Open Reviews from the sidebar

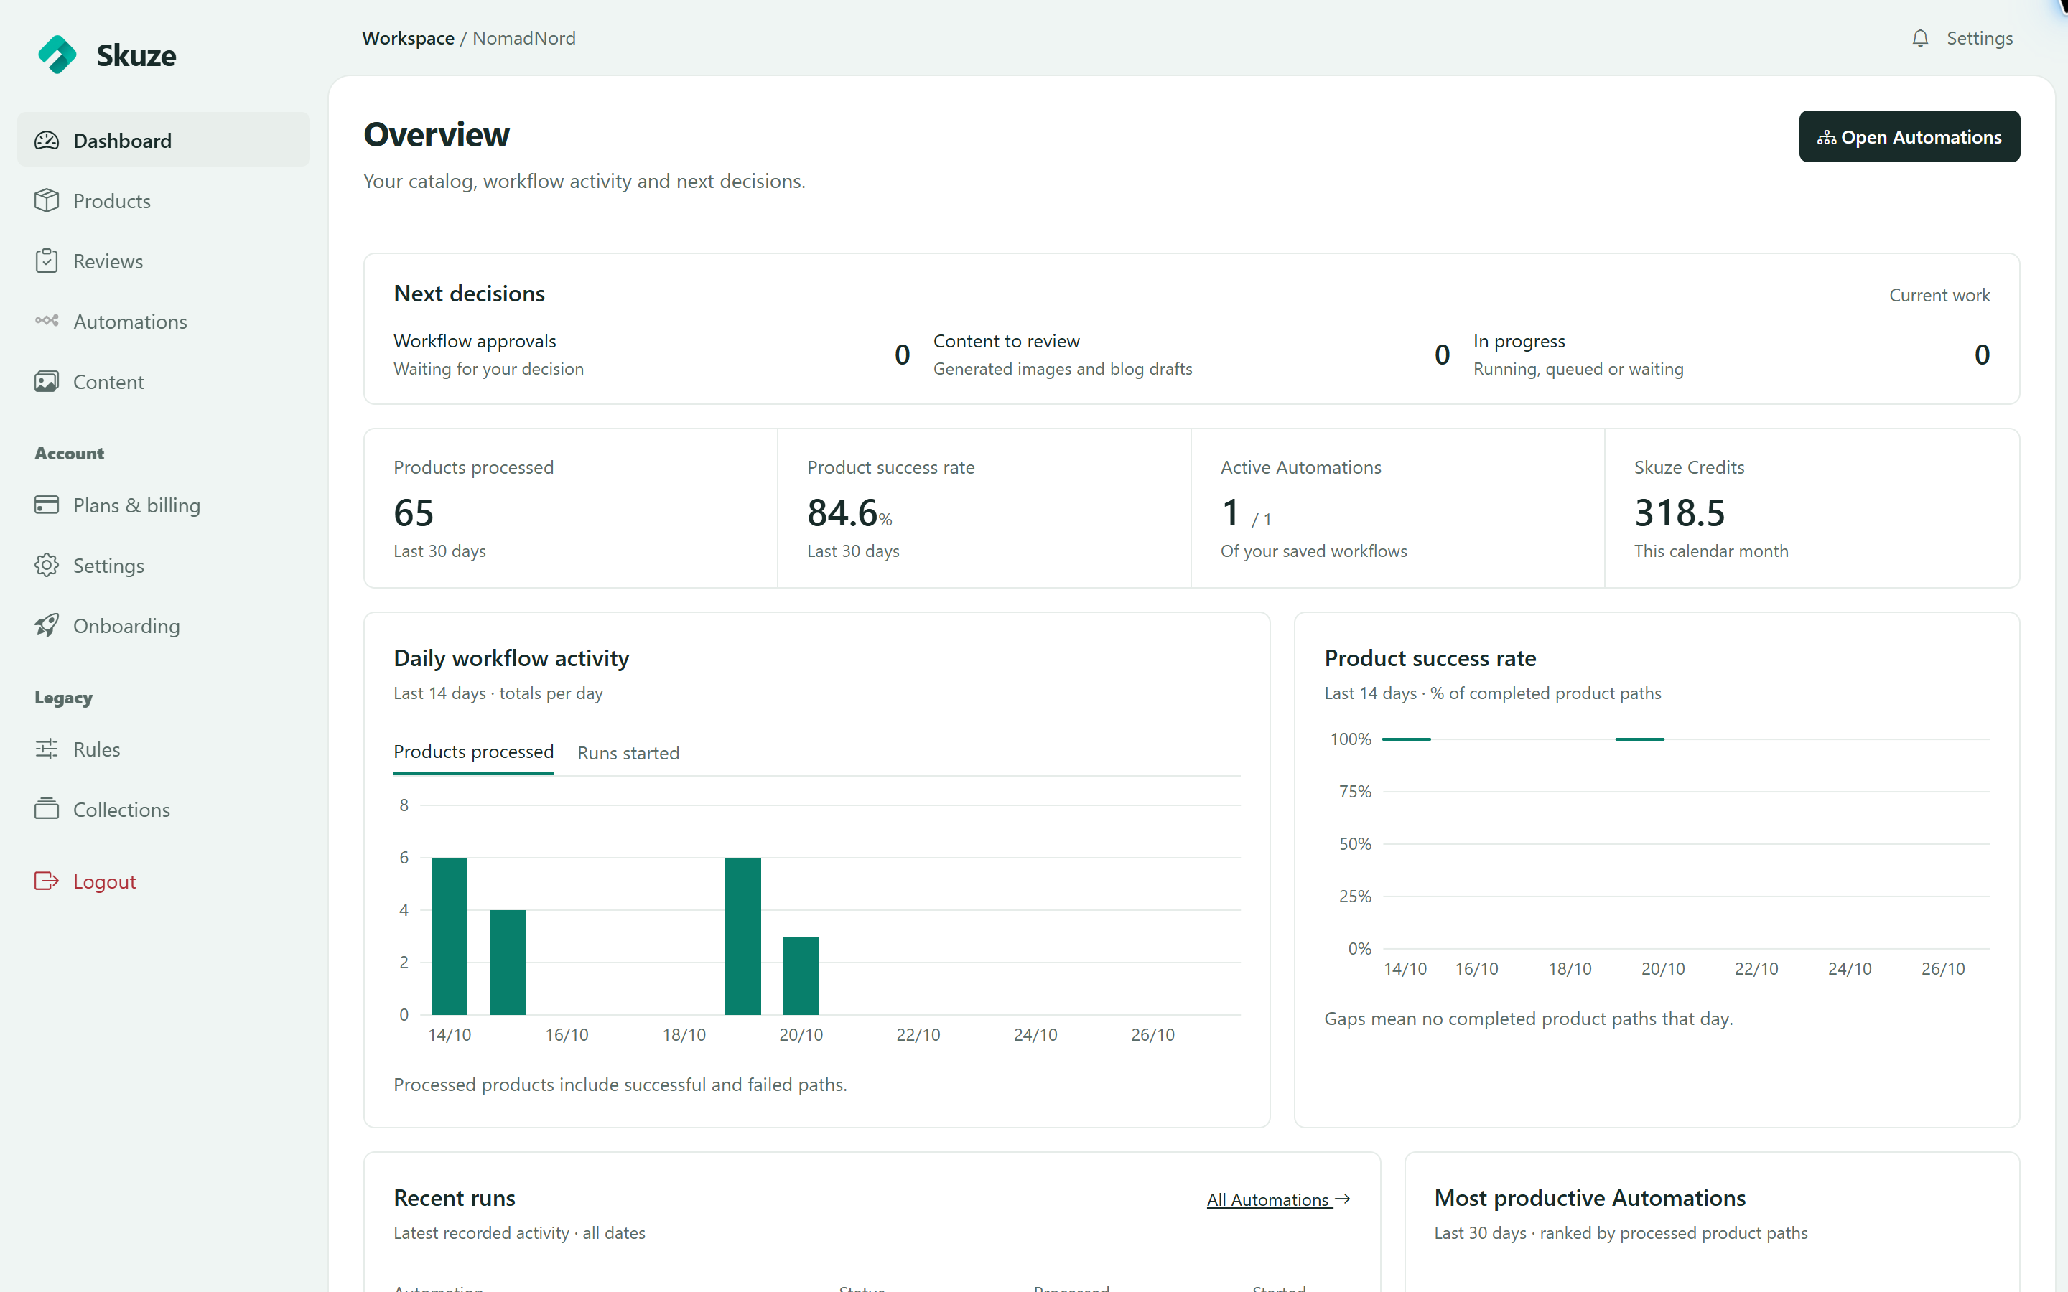pyautogui.click(x=163, y=261)
